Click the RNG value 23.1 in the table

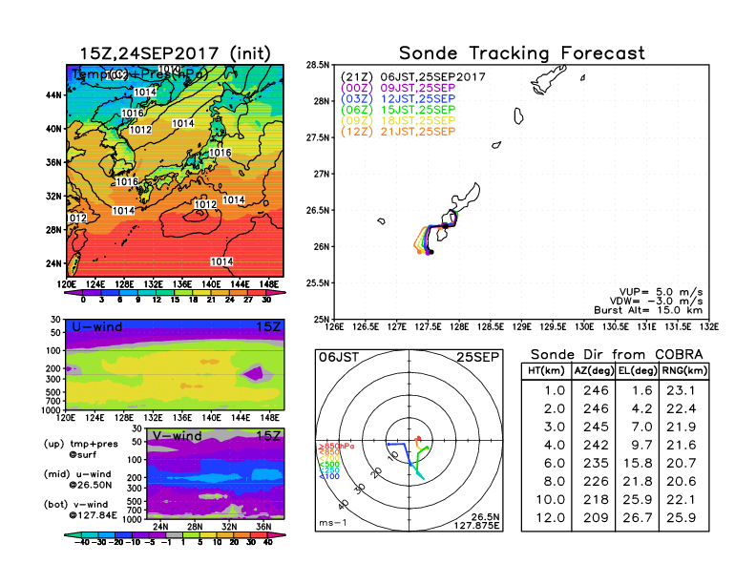[681, 390]
